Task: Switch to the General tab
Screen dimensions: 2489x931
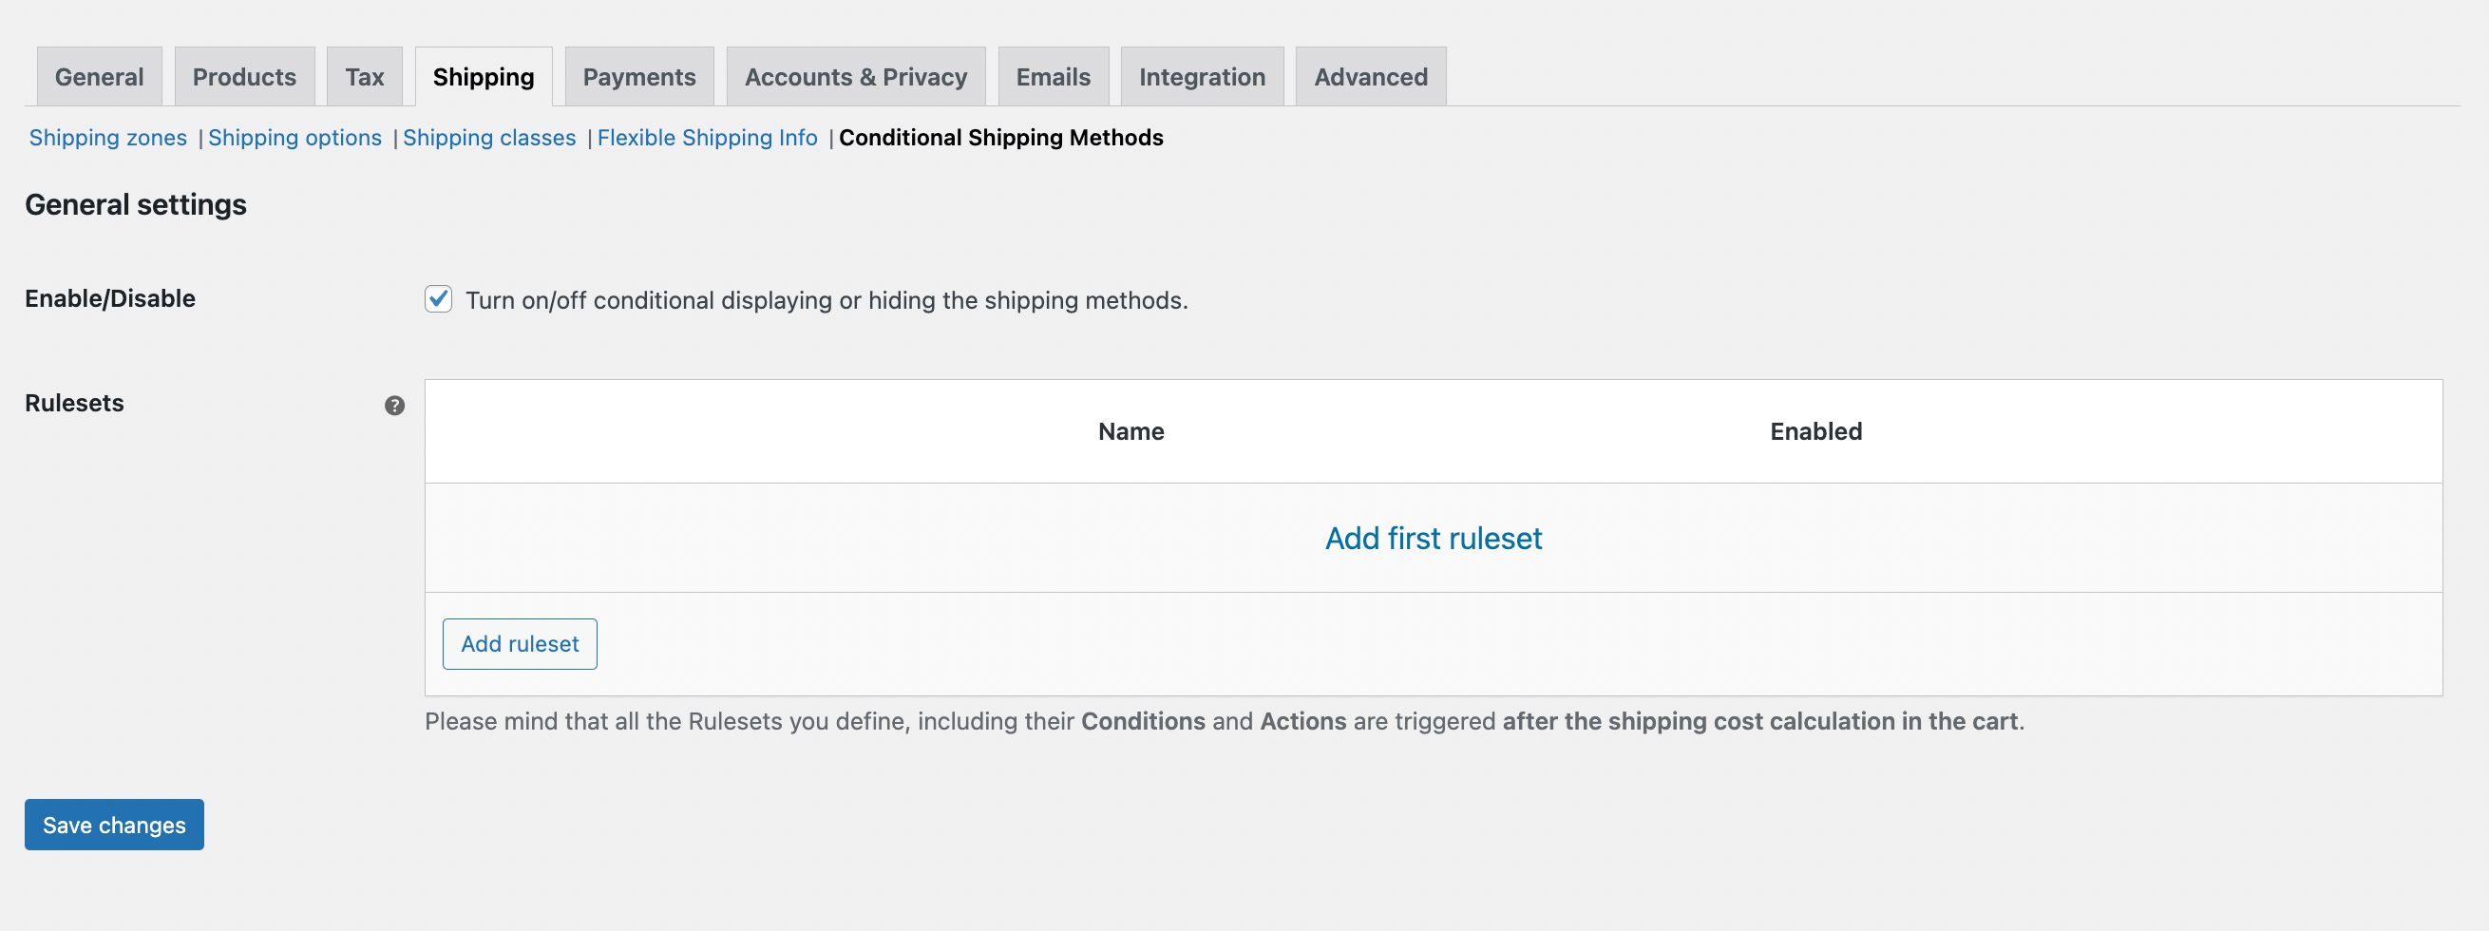Action: (x=98, y=76)
